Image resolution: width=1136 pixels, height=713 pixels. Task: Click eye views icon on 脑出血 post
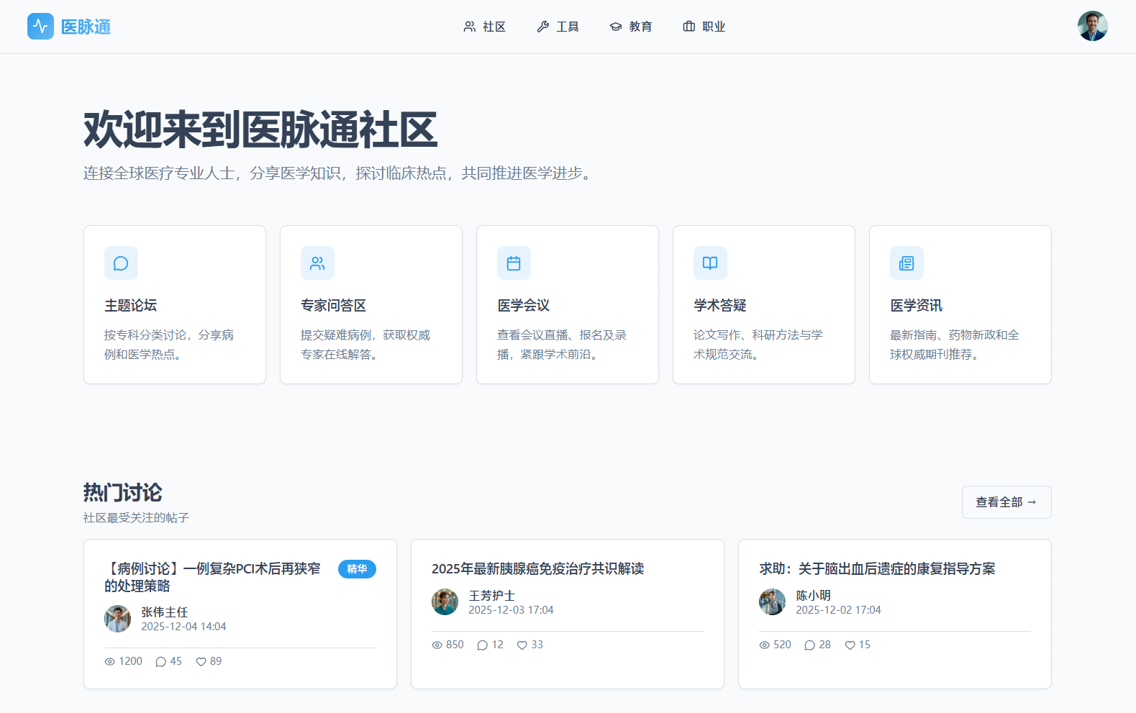point(765,645)
